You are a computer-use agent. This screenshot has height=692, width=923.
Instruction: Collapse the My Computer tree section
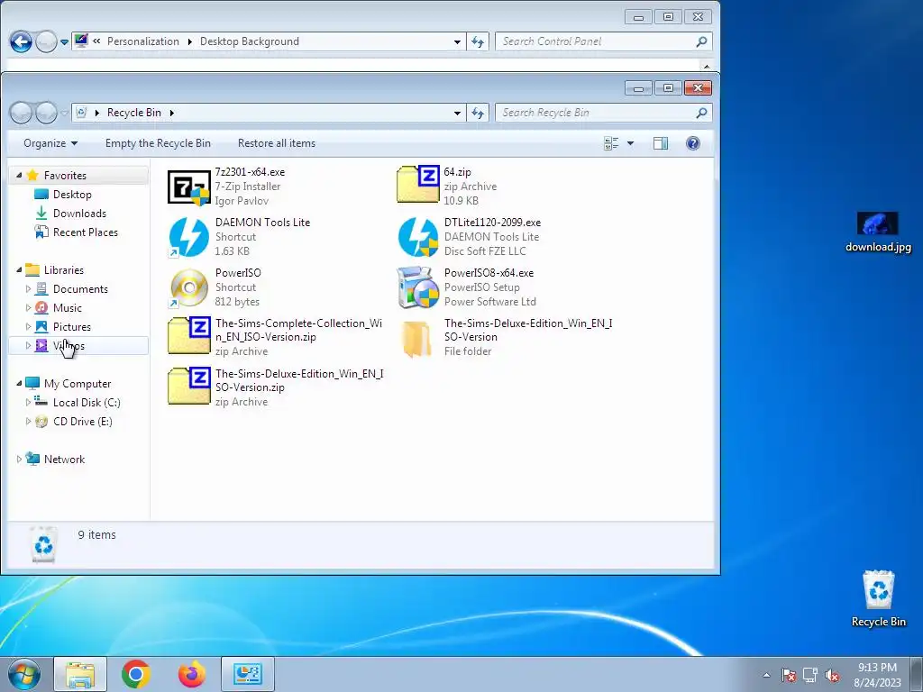(19, 384)
